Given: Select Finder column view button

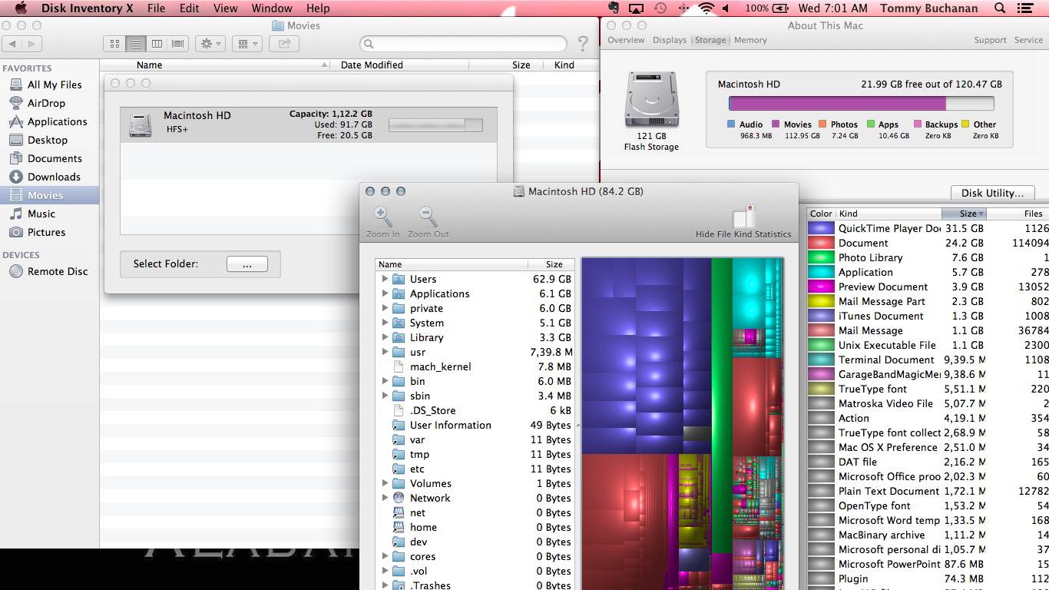Looking at the screenshot, I should 157,44.
